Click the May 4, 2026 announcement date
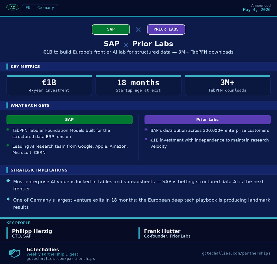The image size is (277, 264). (257, 10)
